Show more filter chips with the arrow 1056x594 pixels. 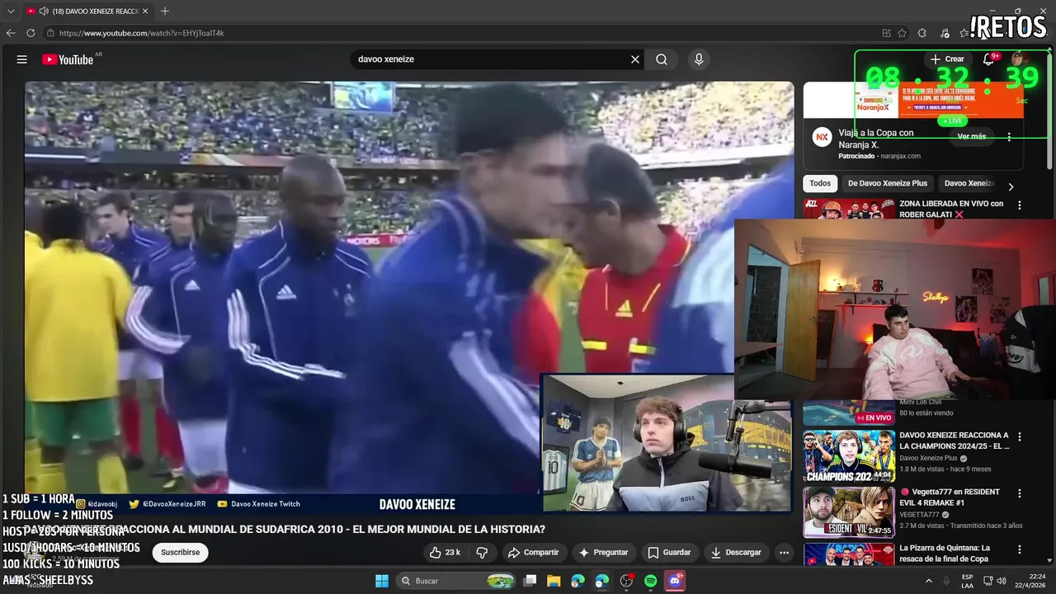(x=1011, y=186)
